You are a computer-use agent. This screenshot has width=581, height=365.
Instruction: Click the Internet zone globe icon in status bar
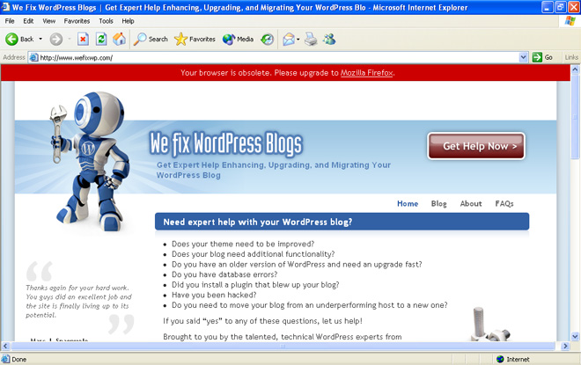pos(500,359)
